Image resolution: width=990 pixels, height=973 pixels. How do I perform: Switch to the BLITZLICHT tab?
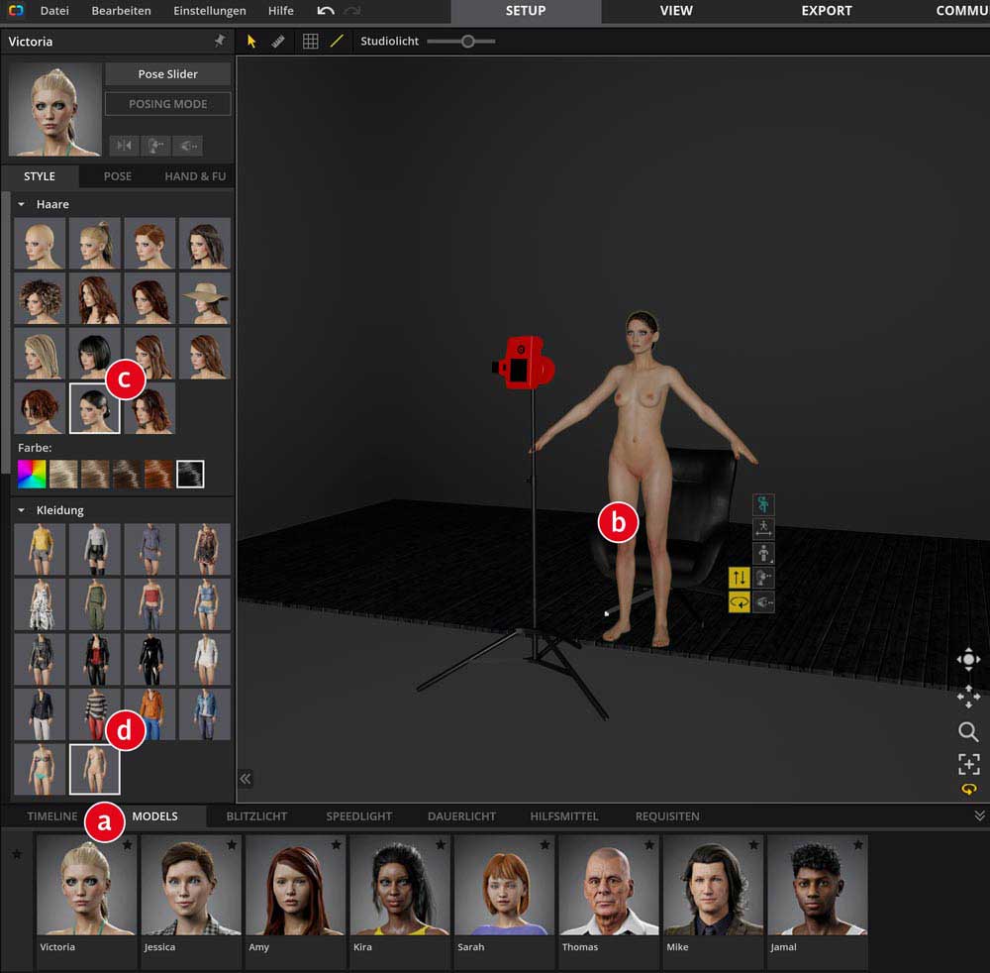256,816
